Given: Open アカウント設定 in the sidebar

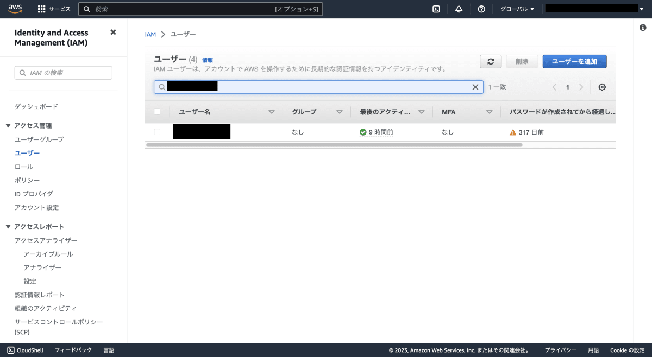Looking at the screenshot, I should 36,207.
